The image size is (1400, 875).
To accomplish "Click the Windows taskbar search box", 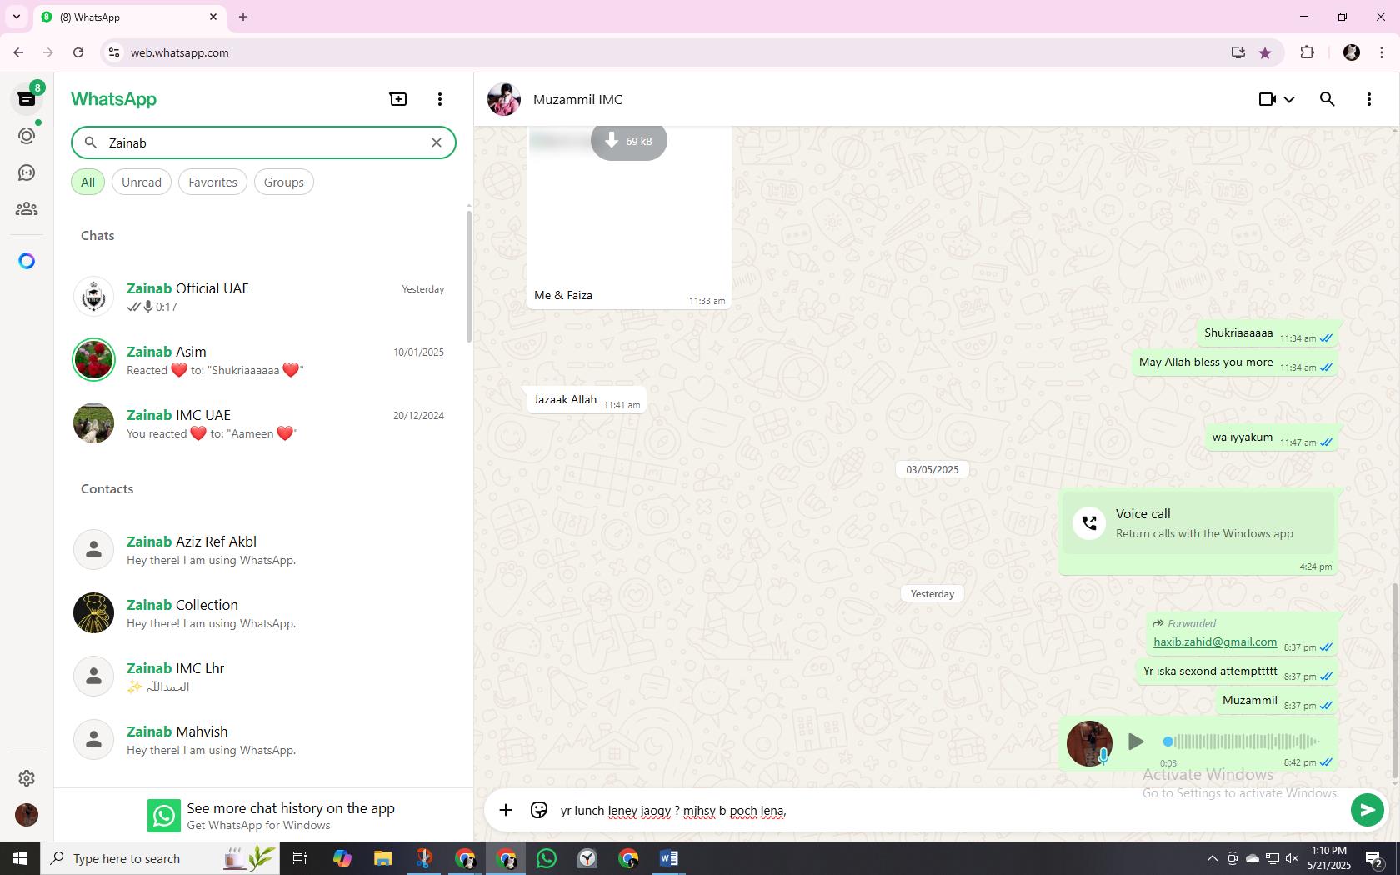I will (160, 858).
